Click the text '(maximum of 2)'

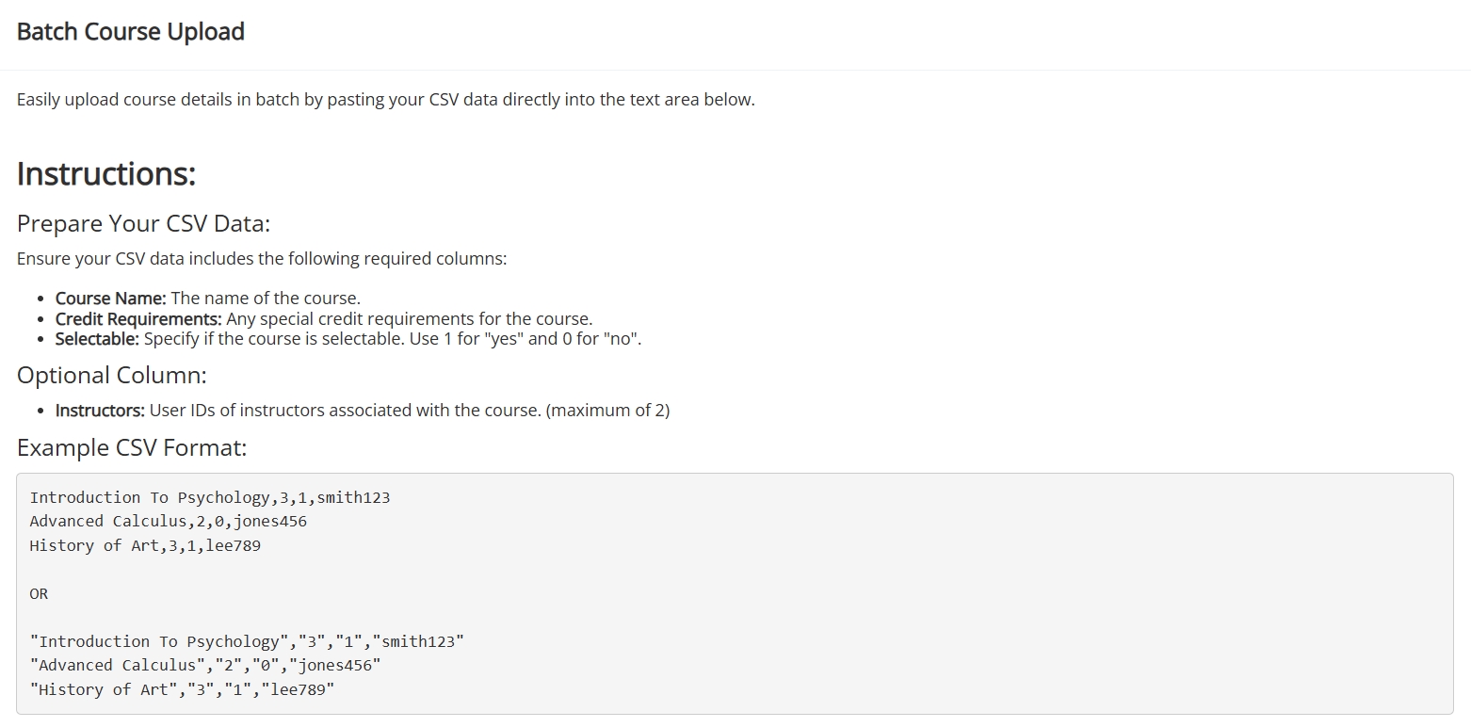607,411
